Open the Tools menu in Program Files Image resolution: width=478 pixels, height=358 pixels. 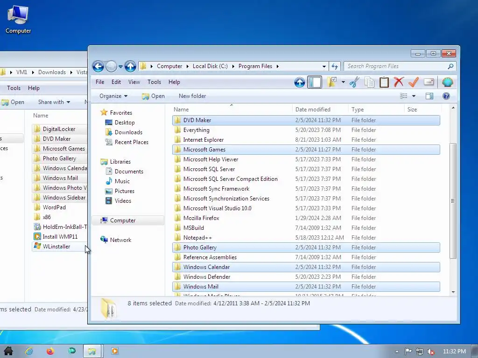[x=154, y=82]
